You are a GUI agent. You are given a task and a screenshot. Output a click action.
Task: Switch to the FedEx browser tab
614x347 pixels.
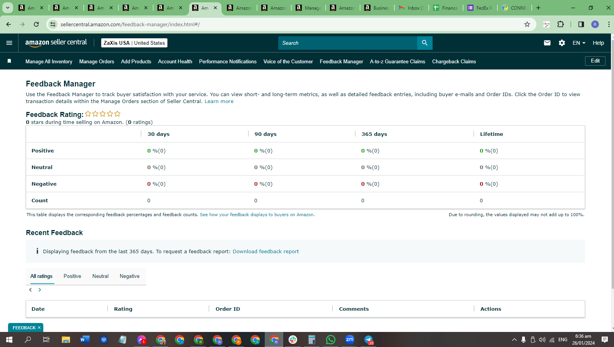[480, 8]
